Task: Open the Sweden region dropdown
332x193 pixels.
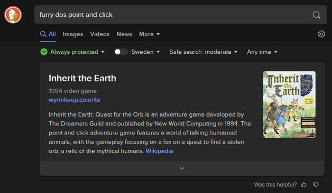Action: click(x=145, y=52)
